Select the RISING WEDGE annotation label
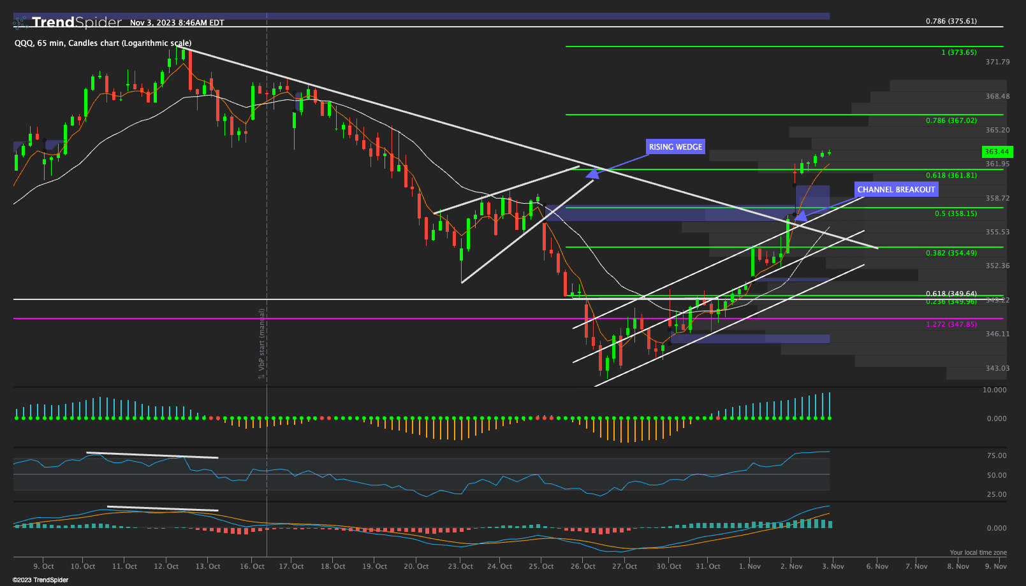 point(675,147)
